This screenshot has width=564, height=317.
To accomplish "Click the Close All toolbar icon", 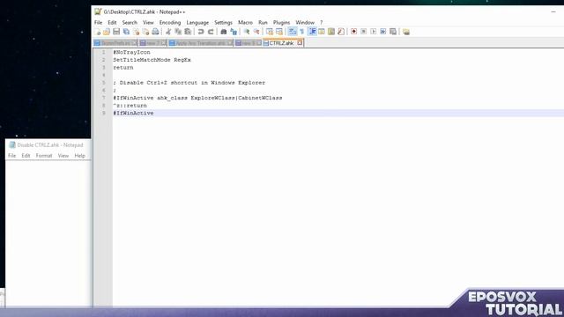I will pos(145,32).
